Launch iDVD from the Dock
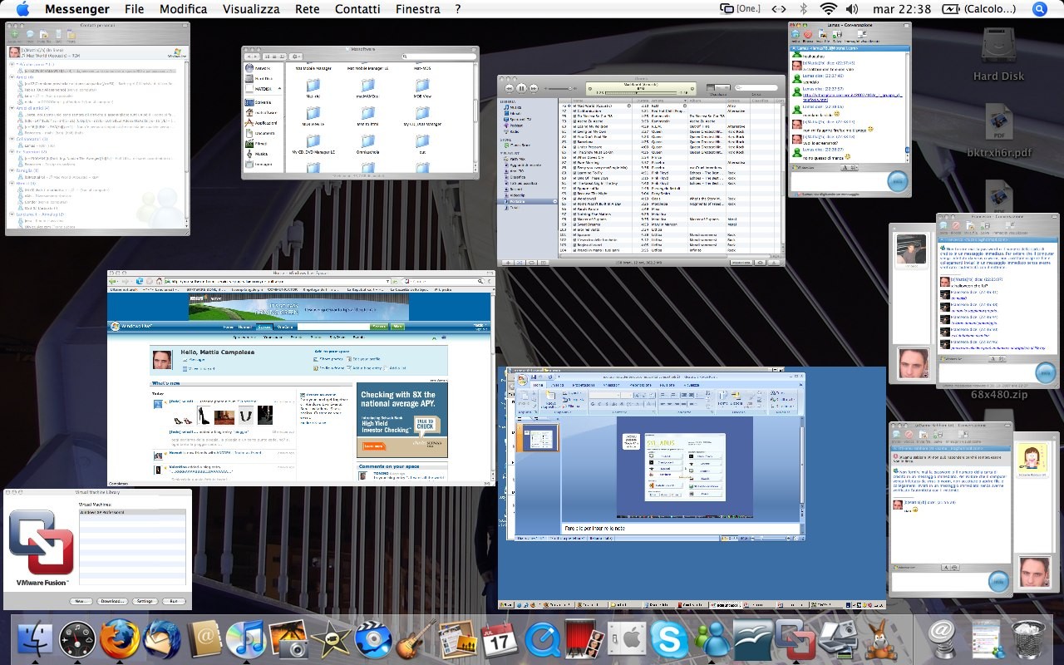1064x665 pixels. point(373,638)
